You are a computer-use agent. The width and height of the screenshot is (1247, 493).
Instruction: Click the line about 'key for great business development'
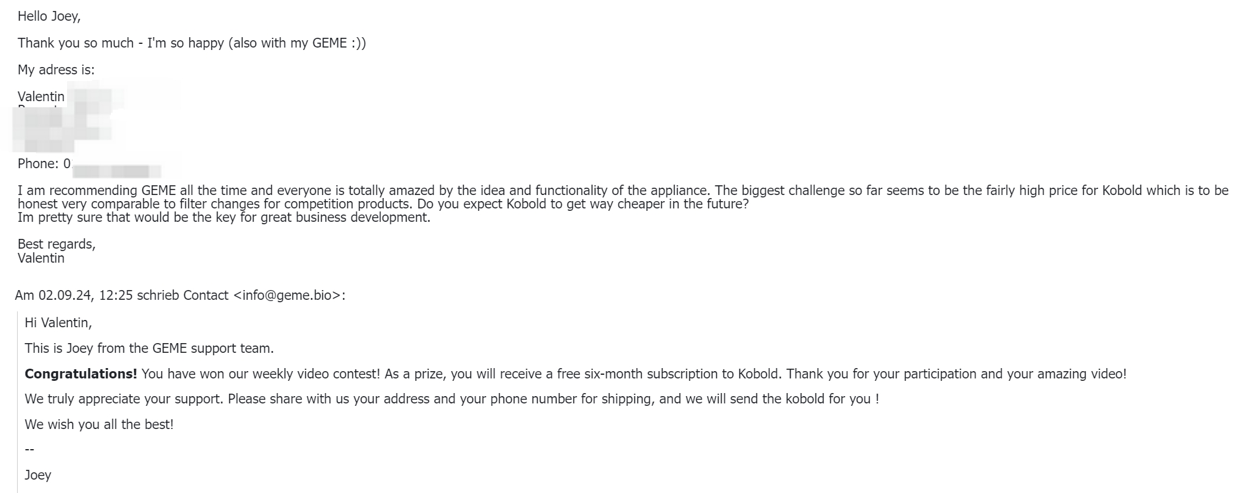pos(224,218)
